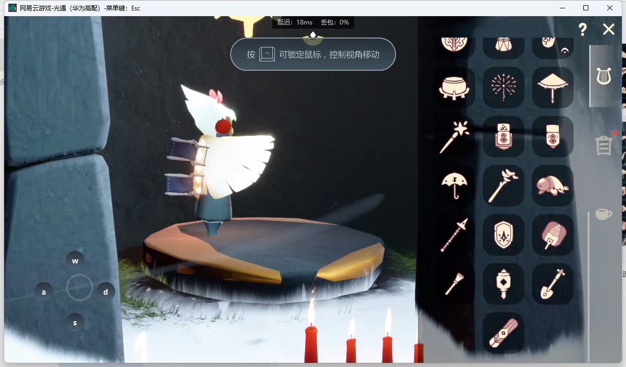Equip the conical paper umbrella prop
Image resolution: width=626 pixels, height=367 pixels.
(552, 87)
